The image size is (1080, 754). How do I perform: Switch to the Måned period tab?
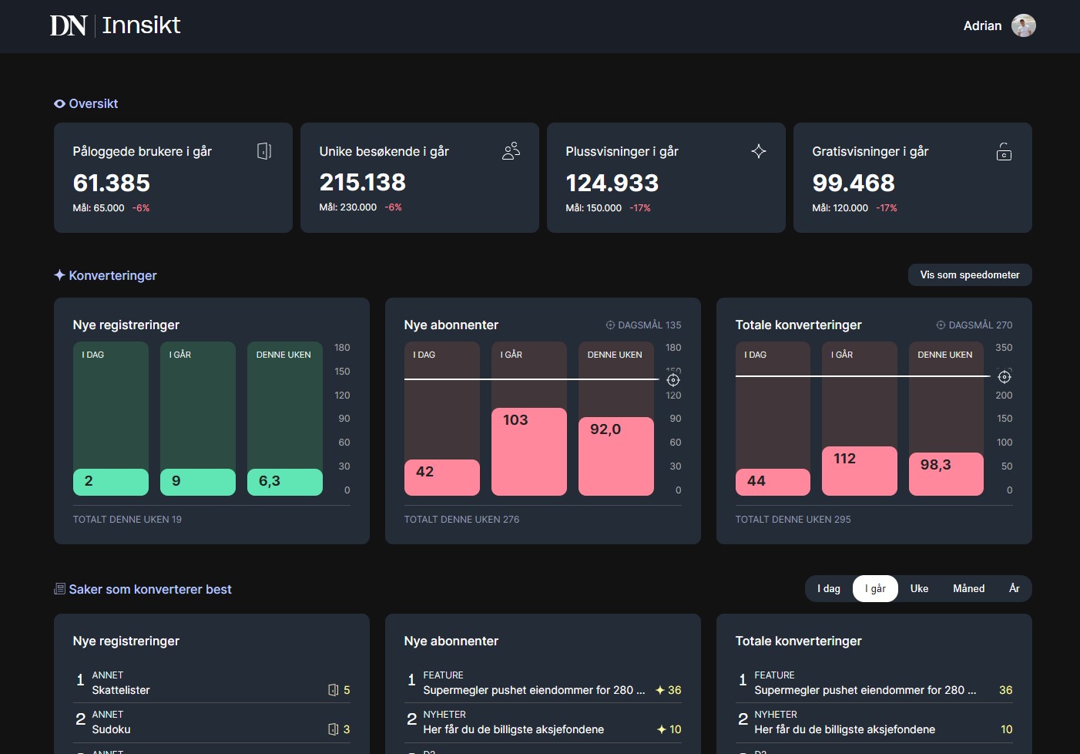point(968,588)
